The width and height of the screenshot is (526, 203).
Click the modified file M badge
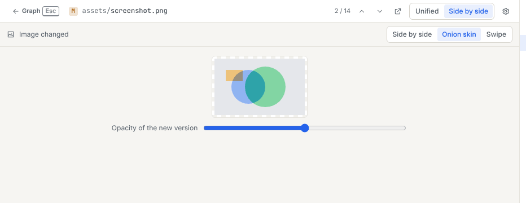coord(73,11)
